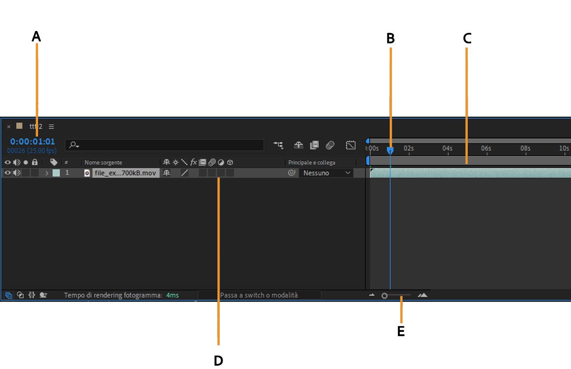Select layer file_ex...700kB.mov by name
The image size is (571, 369).
coord(125,173)
